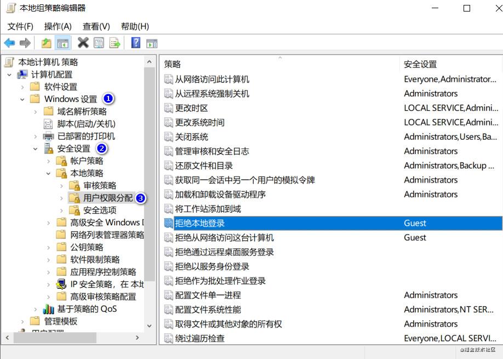Click the Delete X toolbar icon

[x=83, y=42]
